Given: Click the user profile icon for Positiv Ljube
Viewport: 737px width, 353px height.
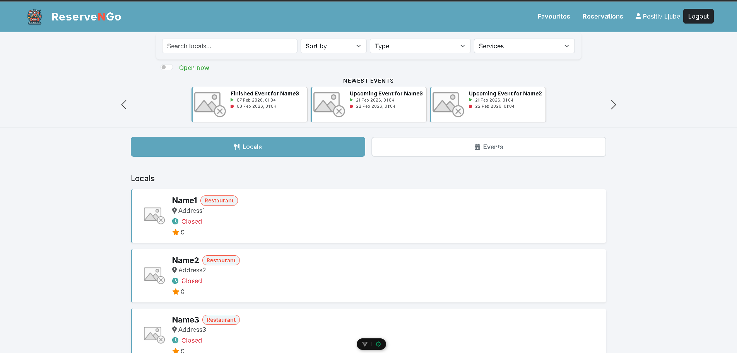Looking at the screenshot, I should 638,16.
